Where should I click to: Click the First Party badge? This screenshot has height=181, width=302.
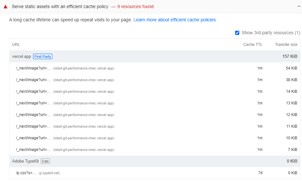43,57
